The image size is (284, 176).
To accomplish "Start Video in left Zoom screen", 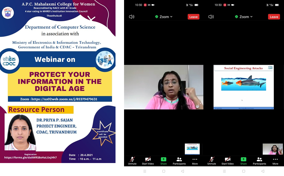I will click(x=148, y=161).
